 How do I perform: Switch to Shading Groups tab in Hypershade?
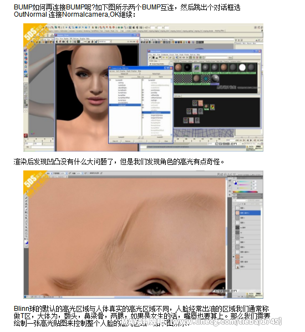[x=211, y=61]
